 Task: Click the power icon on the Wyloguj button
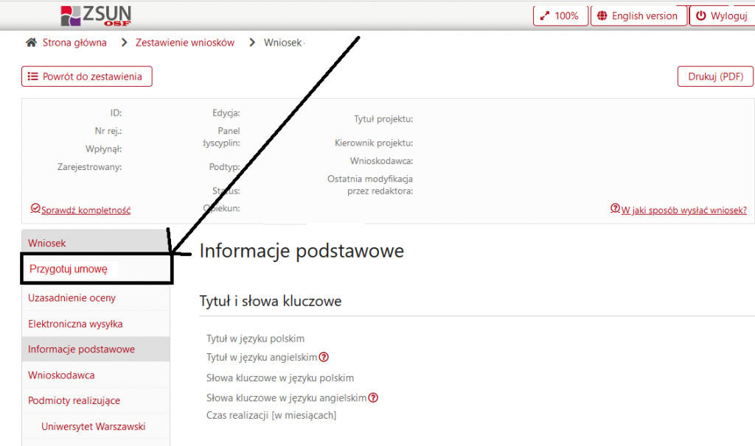(699, 15)
